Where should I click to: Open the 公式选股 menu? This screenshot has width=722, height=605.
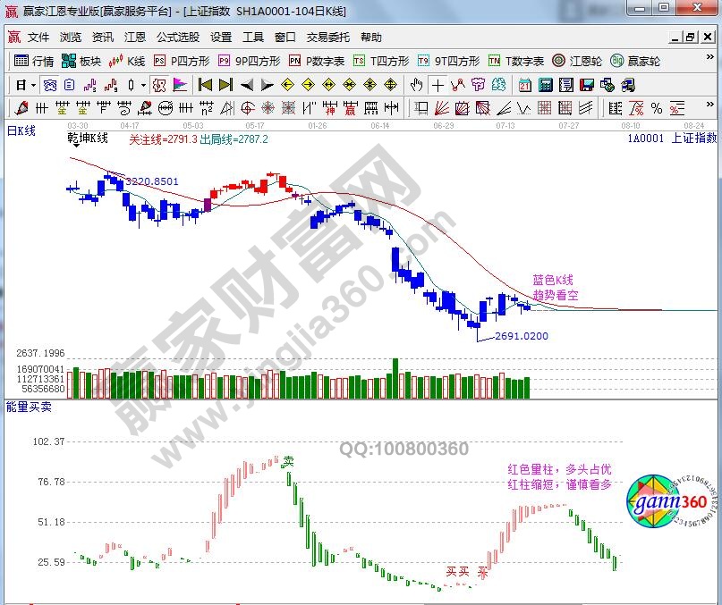178,38
